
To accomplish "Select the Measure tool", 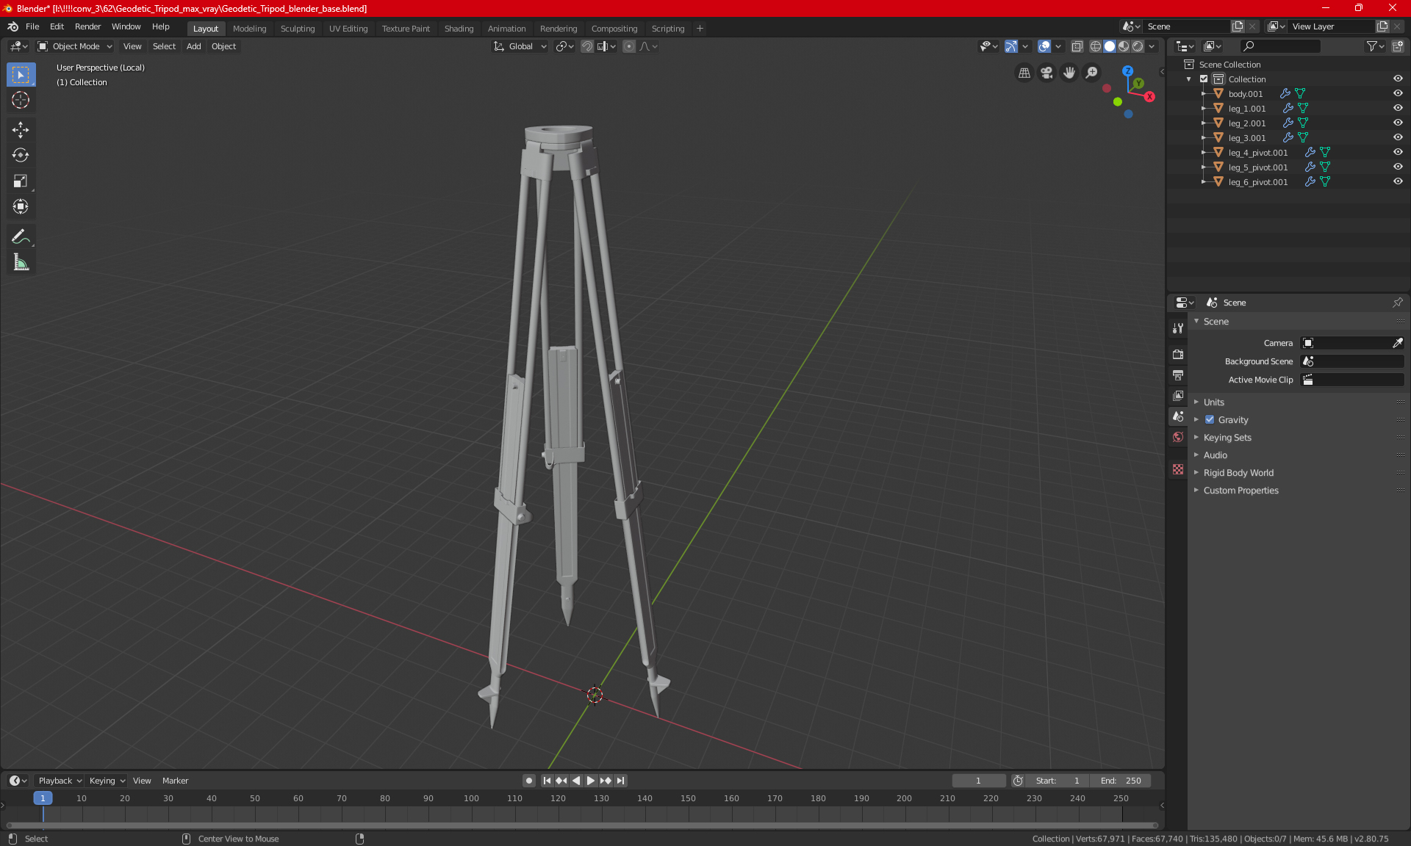I will (x=21, y=262).
